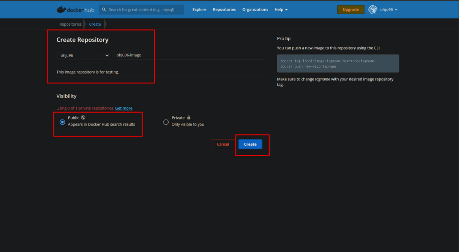
Task: Open the ohju96 fingerprint avatar
Action: [x=372, y=9]
